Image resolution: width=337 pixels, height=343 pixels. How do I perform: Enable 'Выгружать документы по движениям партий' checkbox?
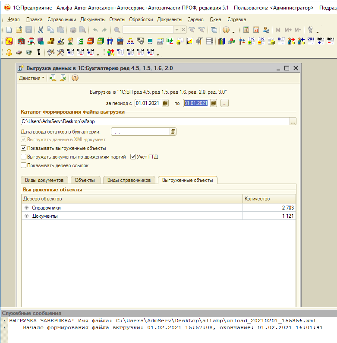(24, 157)
